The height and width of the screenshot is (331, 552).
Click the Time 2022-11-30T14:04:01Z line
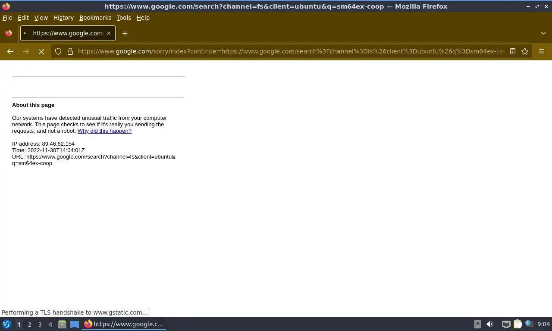click(48, 150)
